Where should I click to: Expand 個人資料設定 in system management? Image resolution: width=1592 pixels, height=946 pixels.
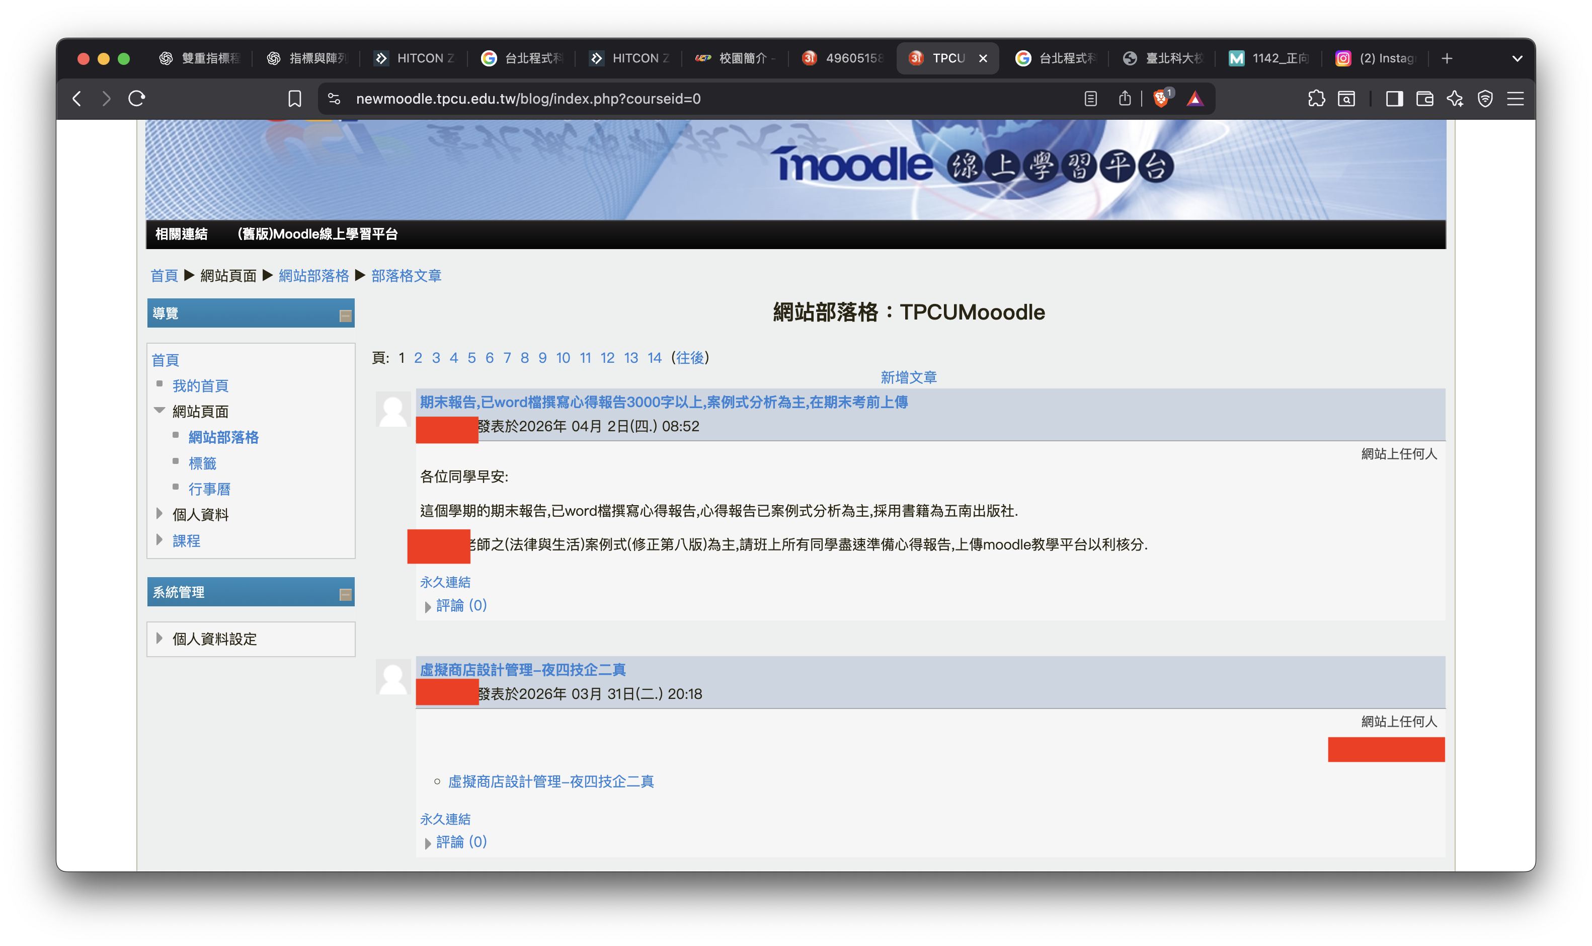click(x=160, y=638)
